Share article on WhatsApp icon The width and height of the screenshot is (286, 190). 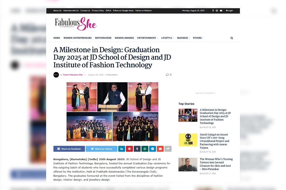[145, 149]
